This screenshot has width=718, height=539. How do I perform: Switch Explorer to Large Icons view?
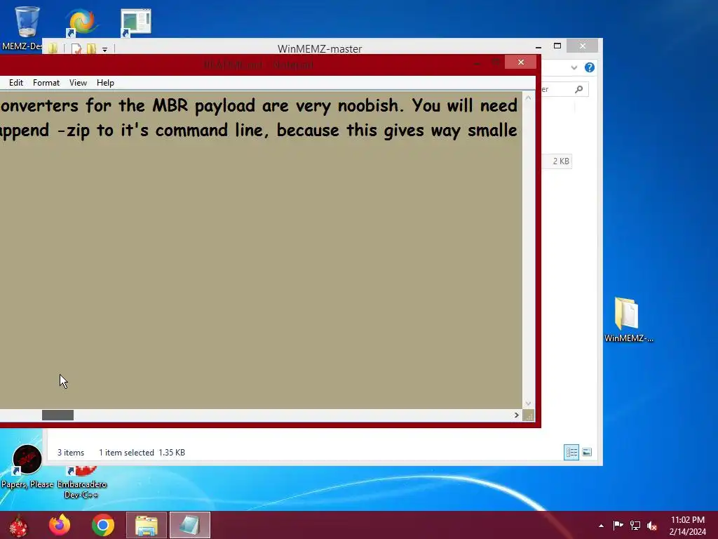(587, 453)
